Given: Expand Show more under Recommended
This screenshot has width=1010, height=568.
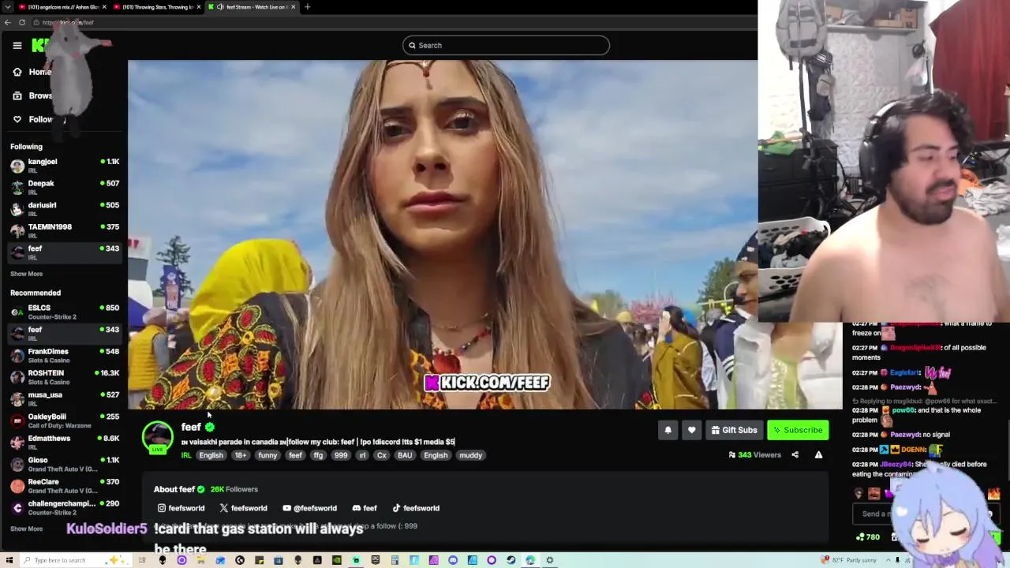Looking at the screenshot, I should [26, 529].
